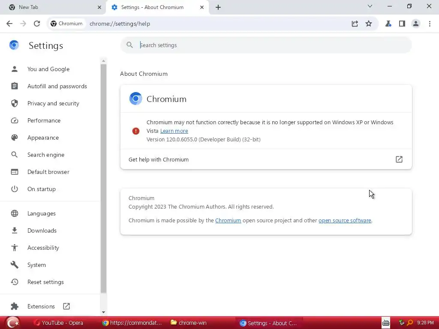The height and width of the screenshot is (329, 439).
Task: Open the profile avatar menu
Action: coord(416,24)
